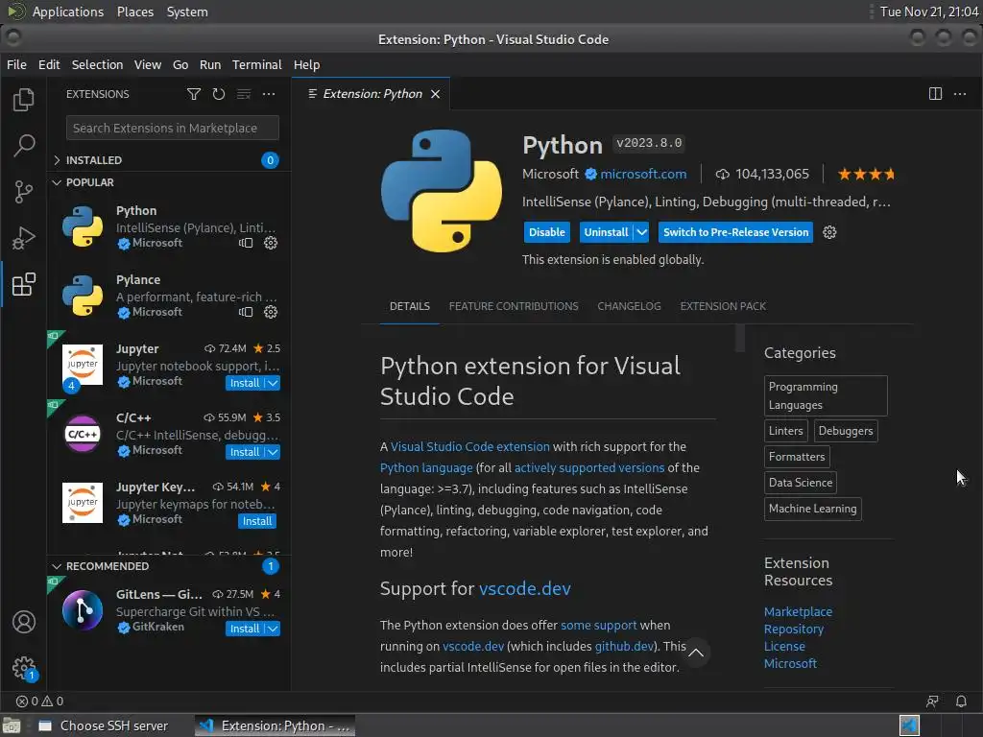This screenshot has width=983, height=737.
Task: Open the Go menu
Action: point(180,64)
